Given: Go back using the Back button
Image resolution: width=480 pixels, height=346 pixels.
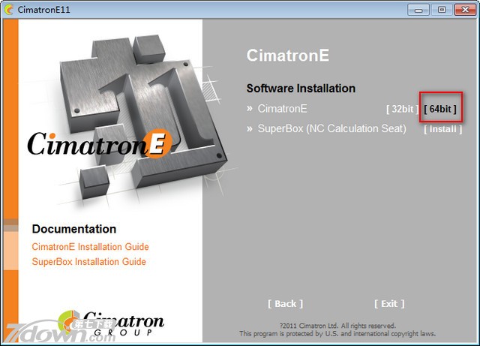Looking at the screenshot, I should 285,304.
